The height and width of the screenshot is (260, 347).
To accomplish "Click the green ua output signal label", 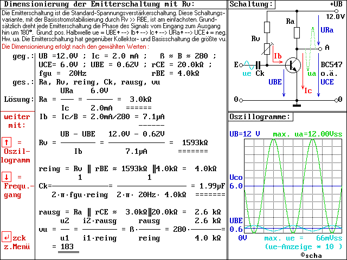I will (312, 74).
